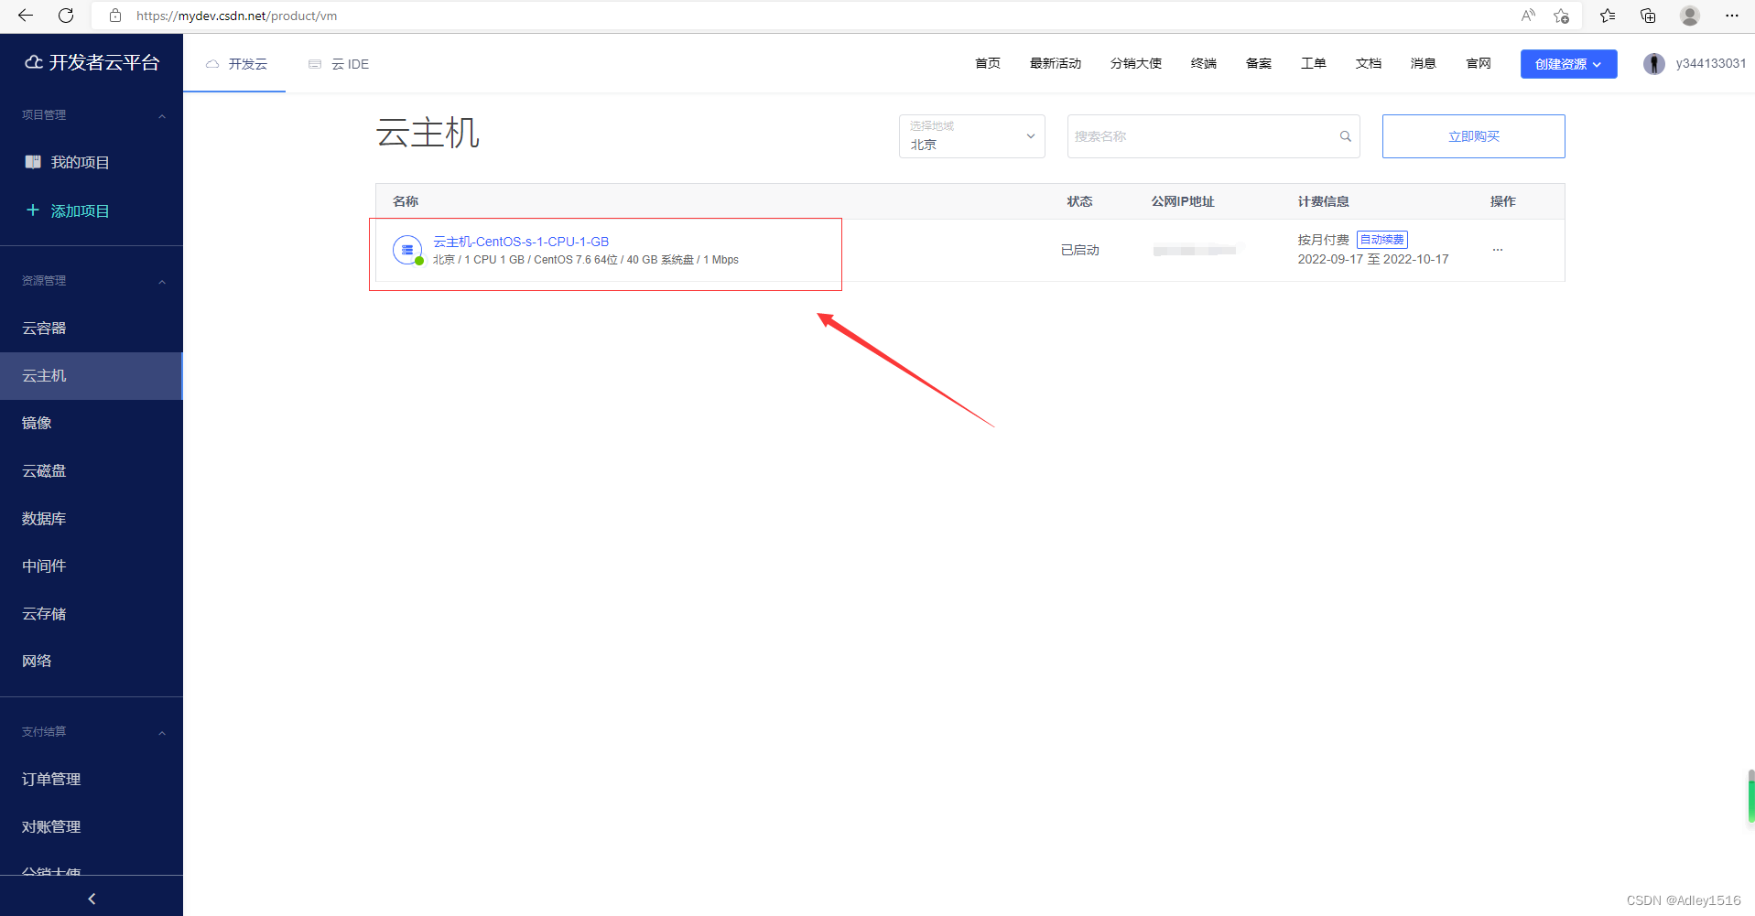The height and width of the screenshot is (916, 1755).
Task: Collapse the sidebar with bottom chevron
Action: pos(91,899)
